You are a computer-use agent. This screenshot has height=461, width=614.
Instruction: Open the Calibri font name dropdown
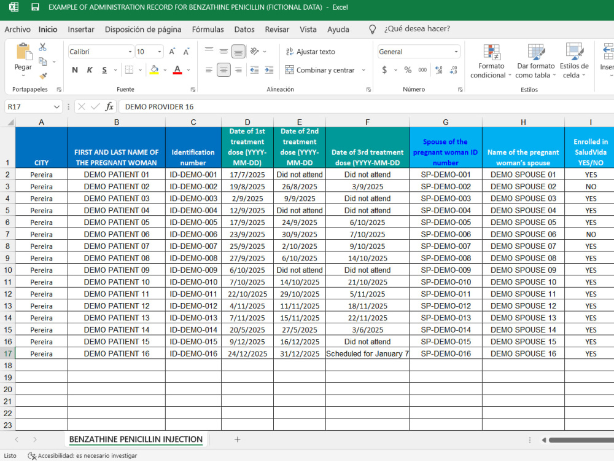[130, 52]
